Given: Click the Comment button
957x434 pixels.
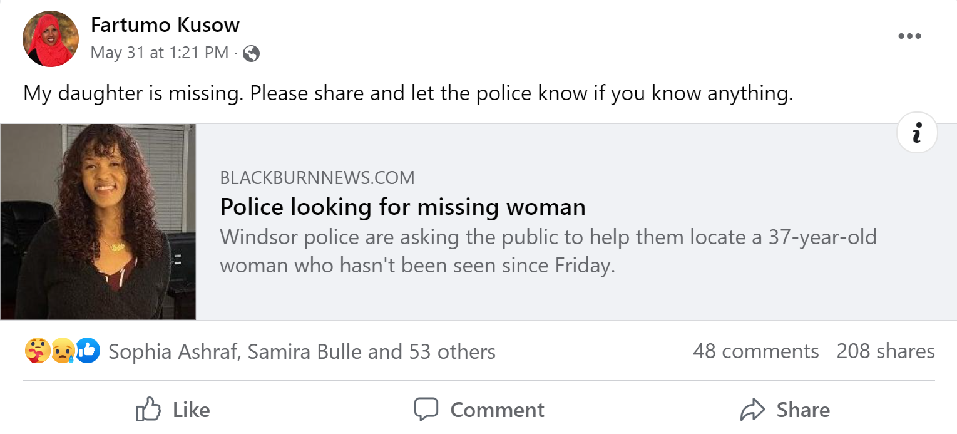Looking at the screenshot, I should click(479, 410).
